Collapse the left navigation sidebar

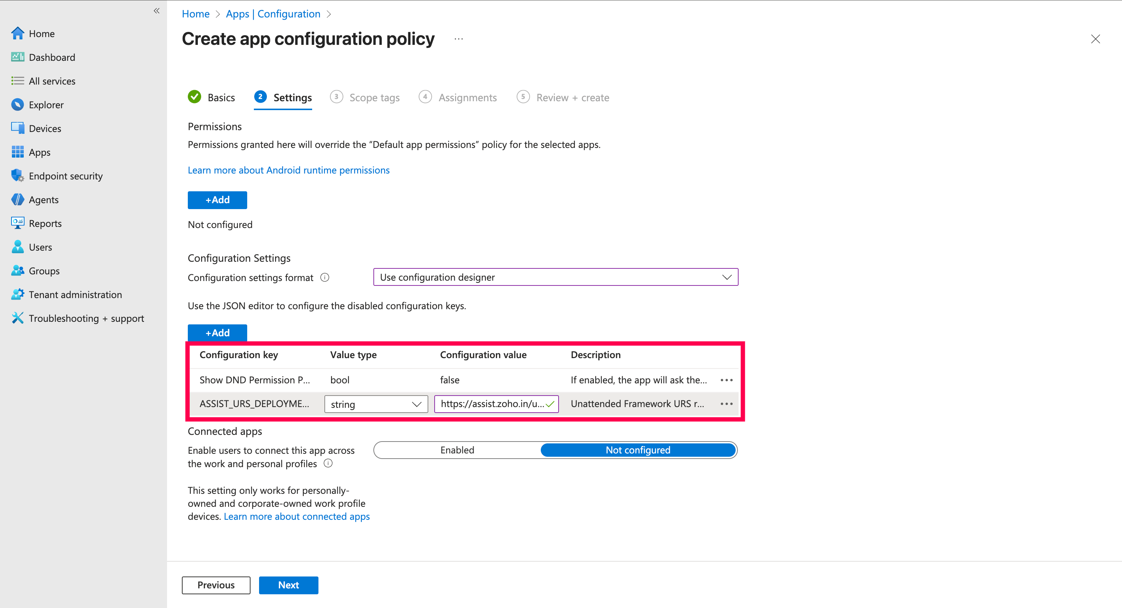point(156,11)
